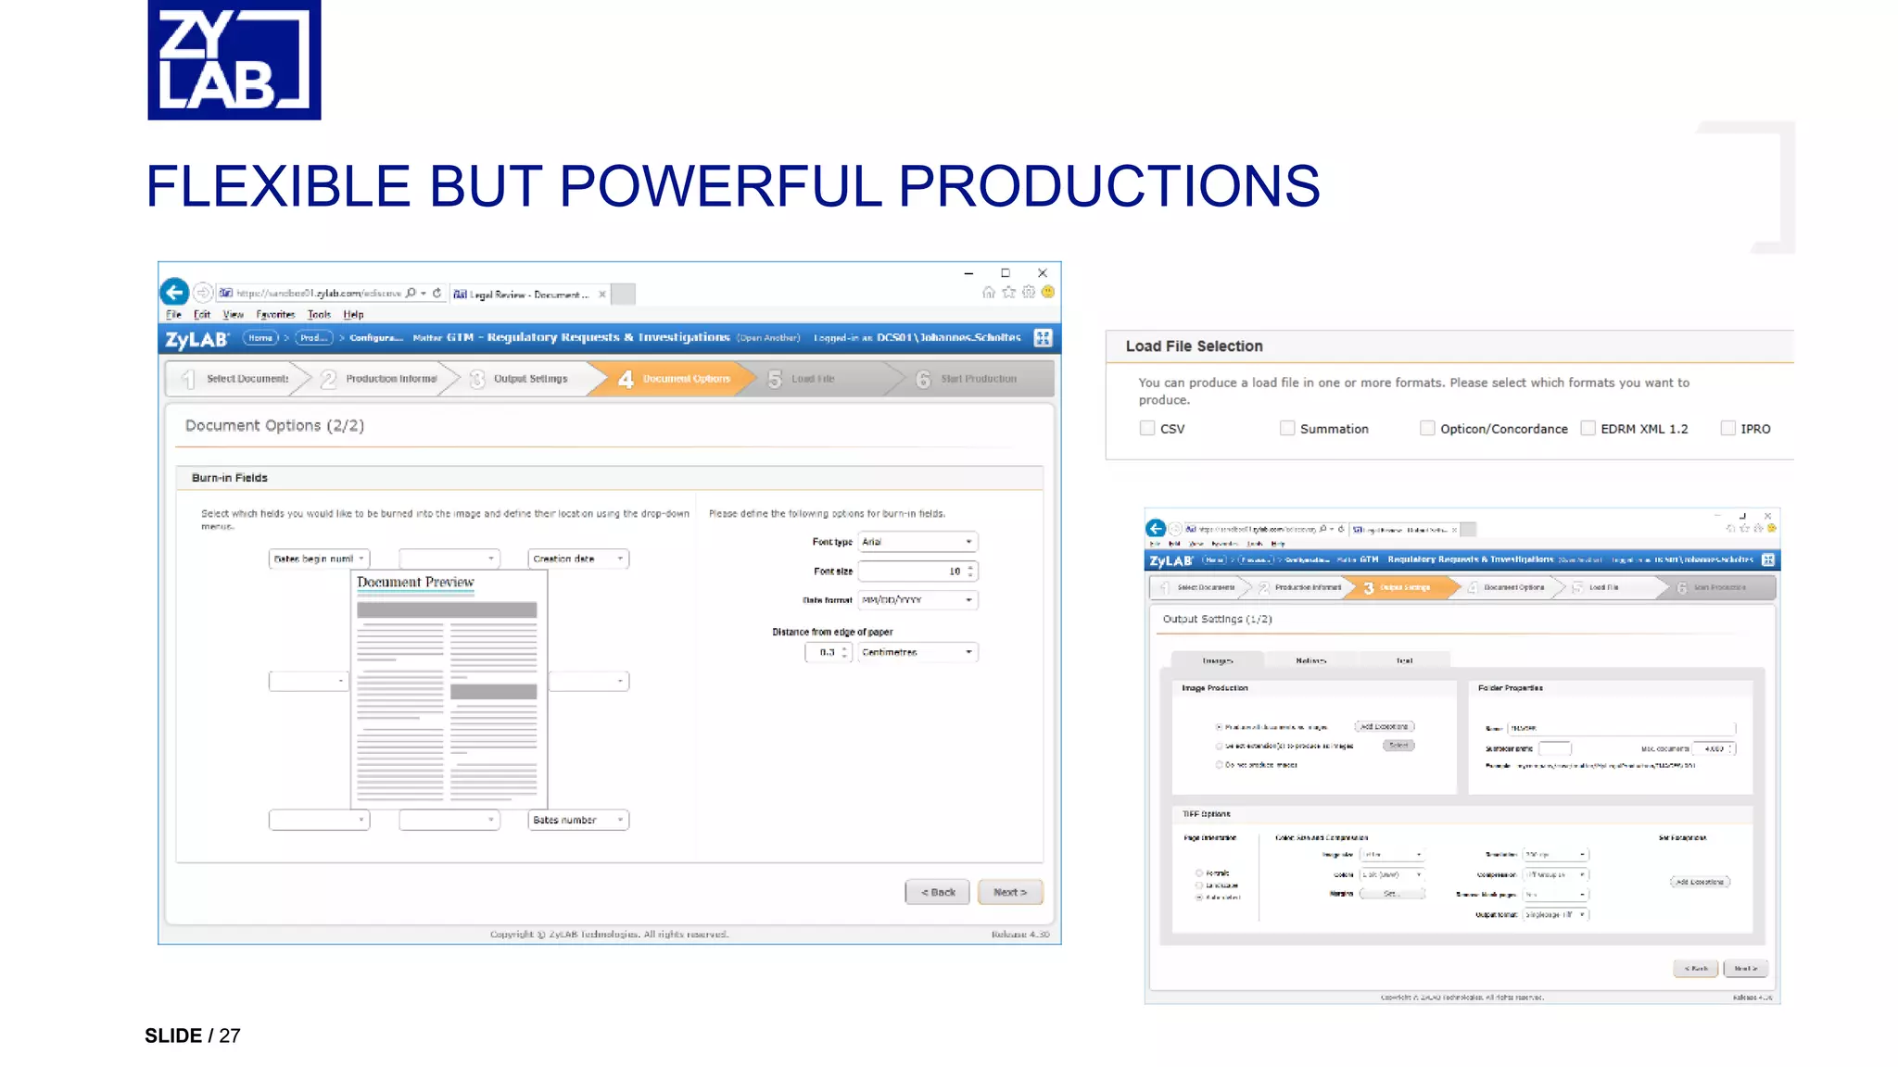Open the browser settings gear icon
1898x1067 pixels.
pos(1028,293)
